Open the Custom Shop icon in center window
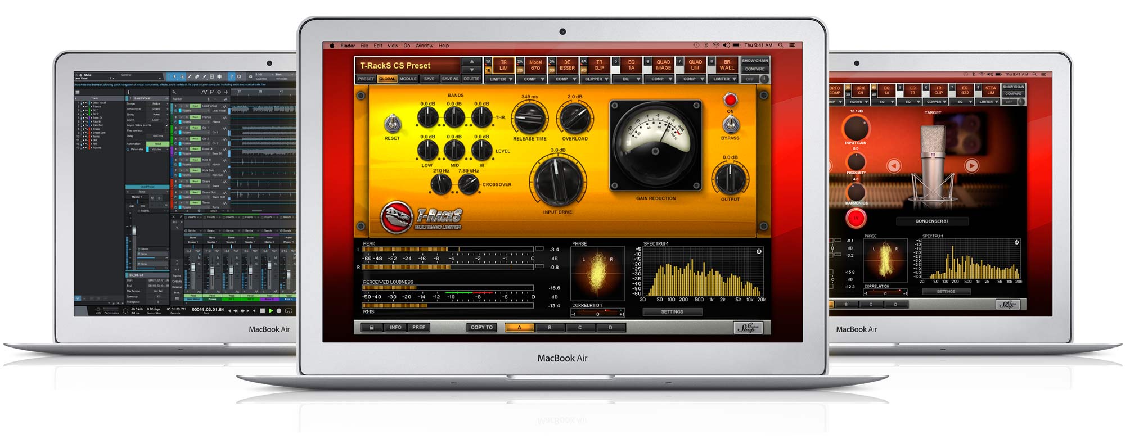 click(x=748, y=328)
